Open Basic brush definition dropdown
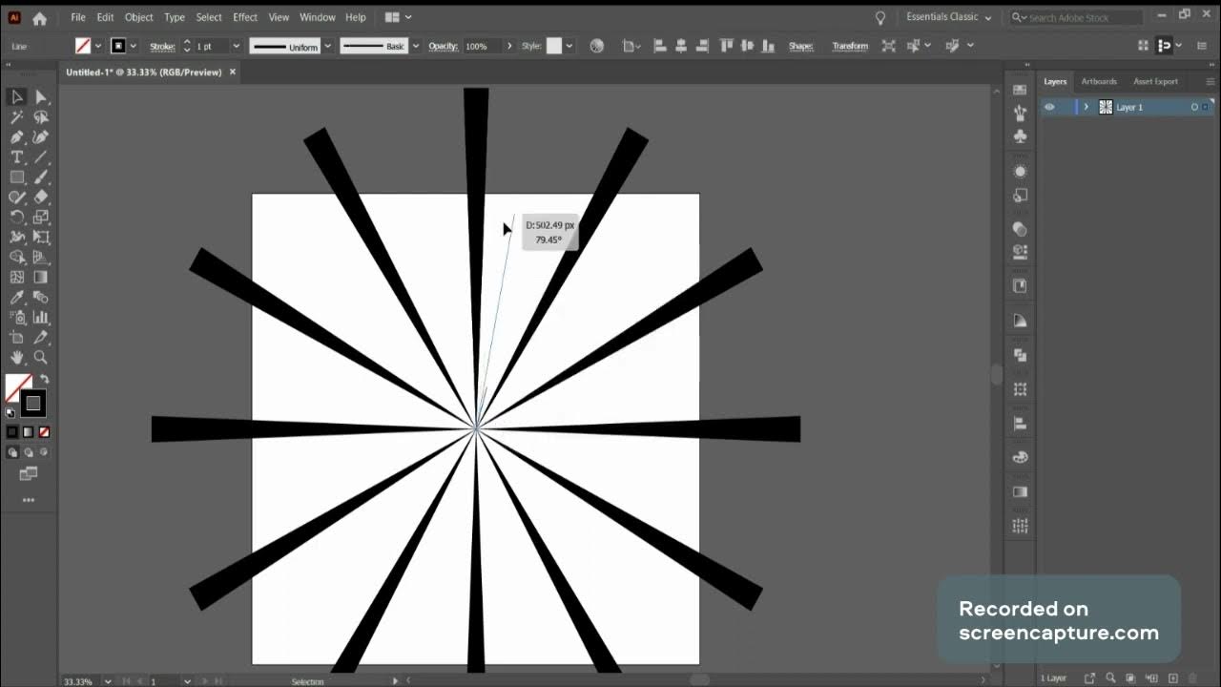Image resolution: width=1221 pixels, height=687 pixels. click(x=415, y=46)
